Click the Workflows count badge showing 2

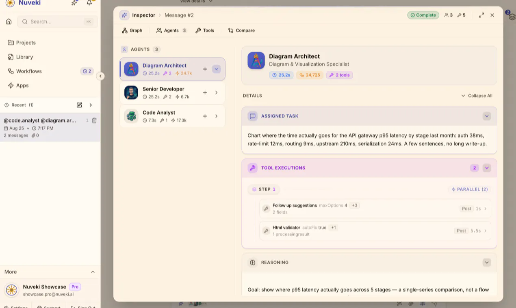87,71
